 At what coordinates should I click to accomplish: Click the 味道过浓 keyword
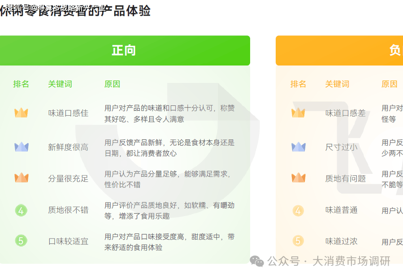tap(341, 241)
